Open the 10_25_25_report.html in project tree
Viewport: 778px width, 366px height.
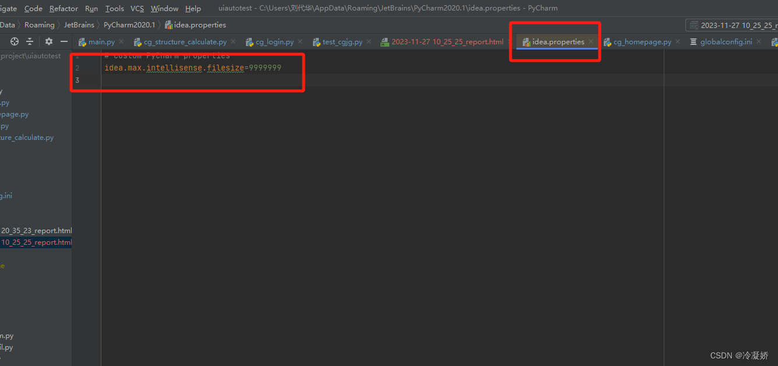click(x=36, y=242)
